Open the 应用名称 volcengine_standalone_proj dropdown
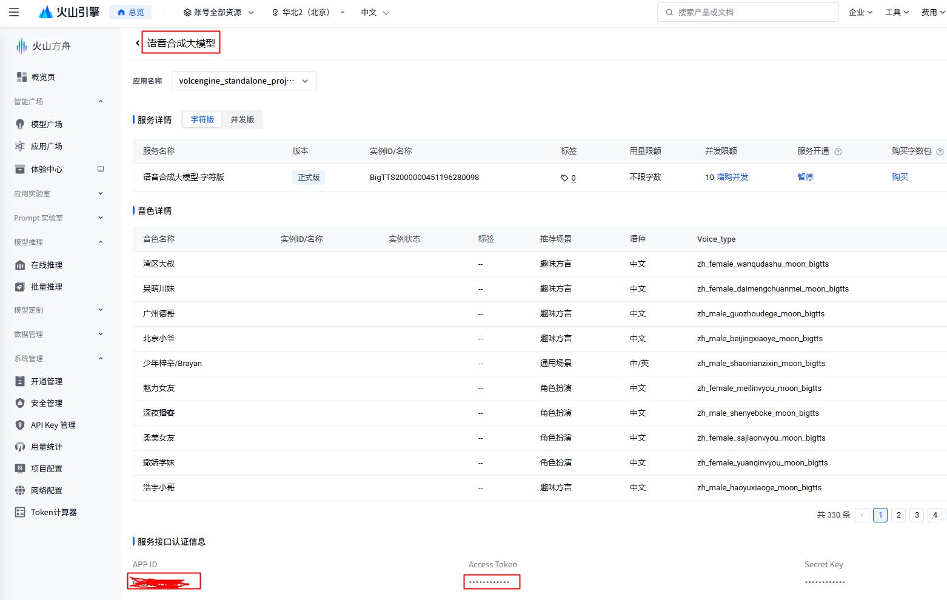 coord(244,81)
